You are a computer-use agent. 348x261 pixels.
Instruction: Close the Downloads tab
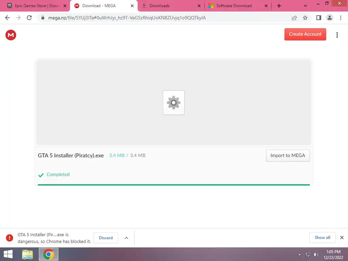click(199, 6)
